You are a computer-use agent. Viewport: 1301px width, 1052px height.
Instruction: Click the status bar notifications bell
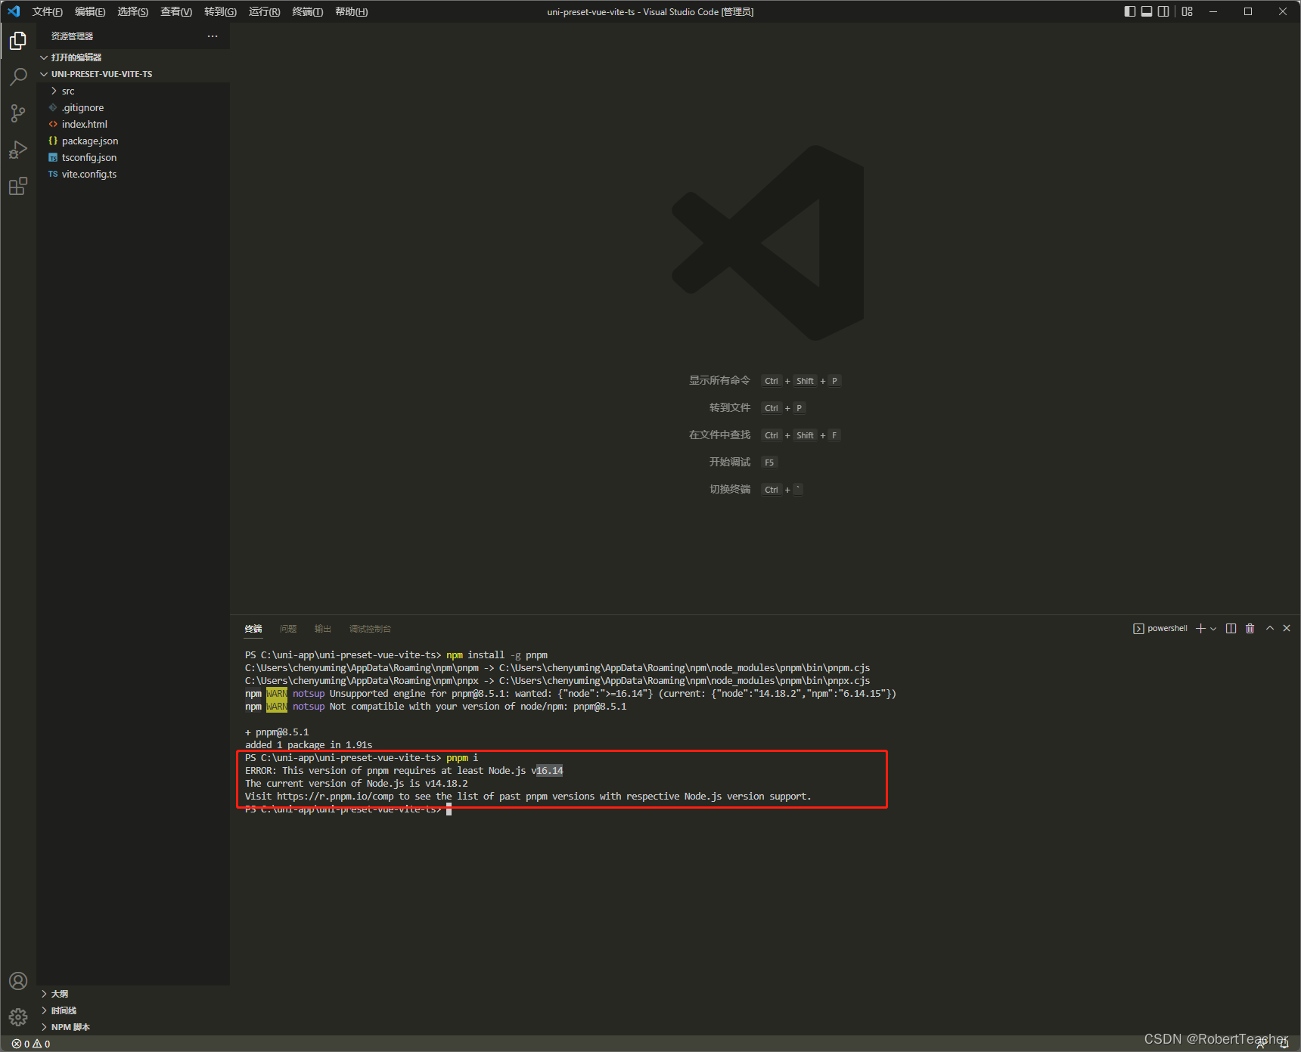pos(1284,1044)
